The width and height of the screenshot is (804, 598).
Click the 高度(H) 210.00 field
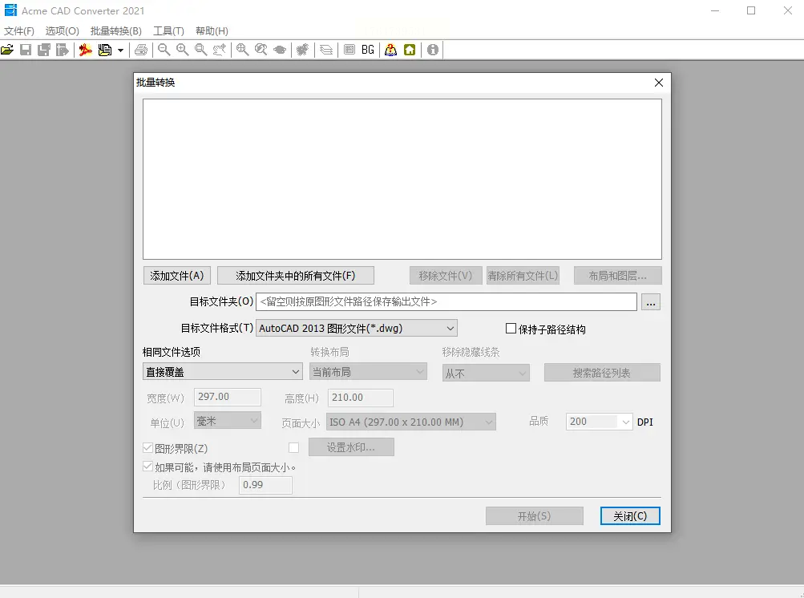[x=361, y=398]
